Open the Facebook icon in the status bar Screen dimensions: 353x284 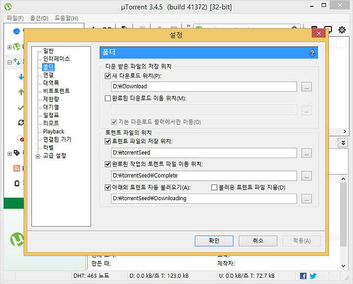(303, 276)
